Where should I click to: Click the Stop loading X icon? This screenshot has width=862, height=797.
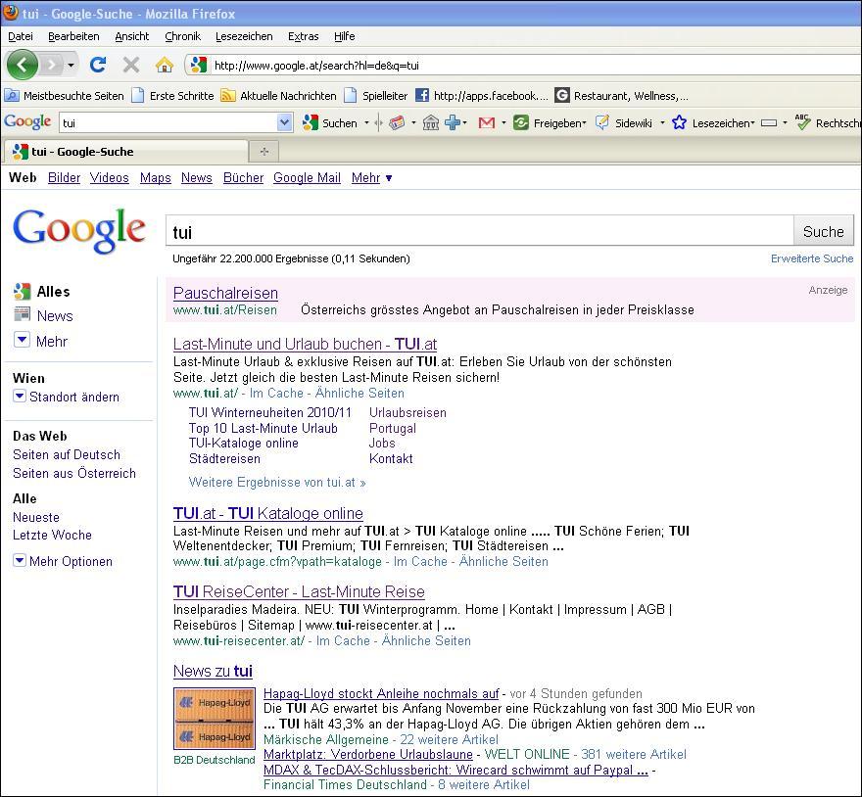coord(131,65)
